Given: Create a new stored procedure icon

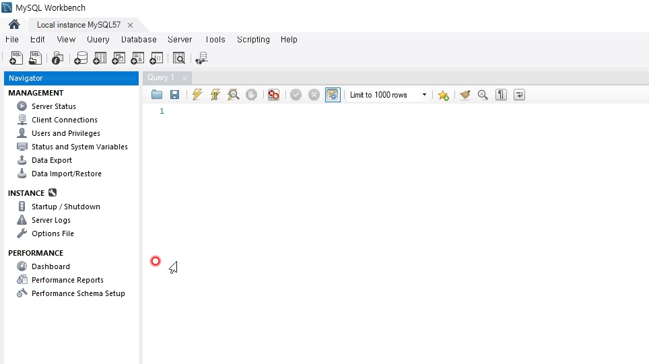Looking at the screenshot, I should click(x=137, y=58).
